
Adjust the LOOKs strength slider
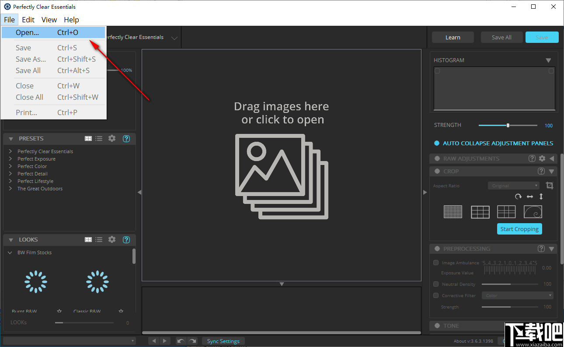[84, 322]
